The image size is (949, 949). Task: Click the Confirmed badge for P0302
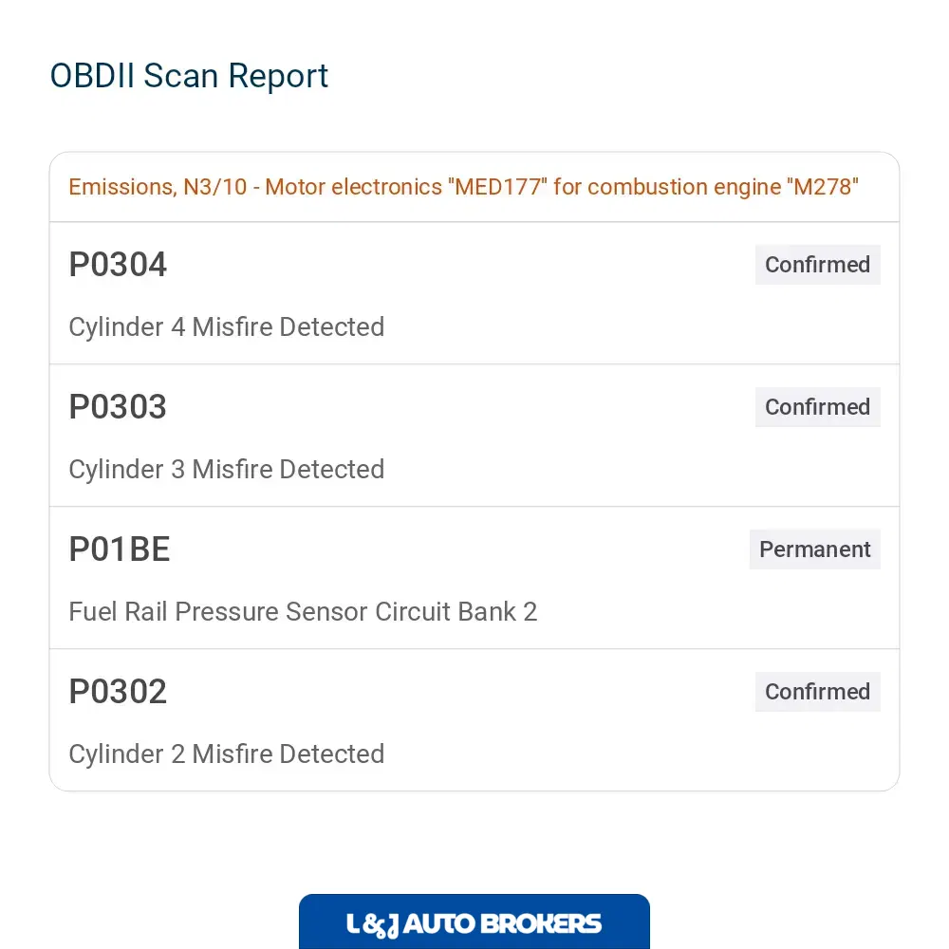(818, 691)
